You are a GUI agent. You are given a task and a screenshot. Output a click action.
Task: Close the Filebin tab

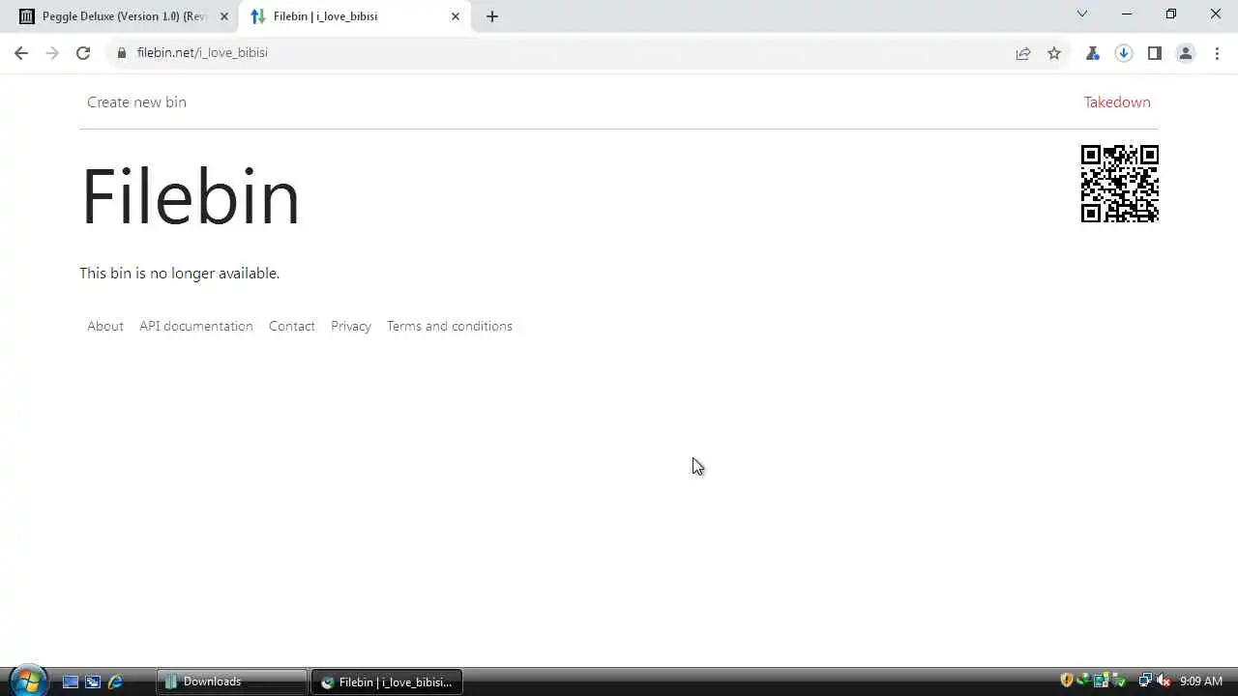click(456, 16)
